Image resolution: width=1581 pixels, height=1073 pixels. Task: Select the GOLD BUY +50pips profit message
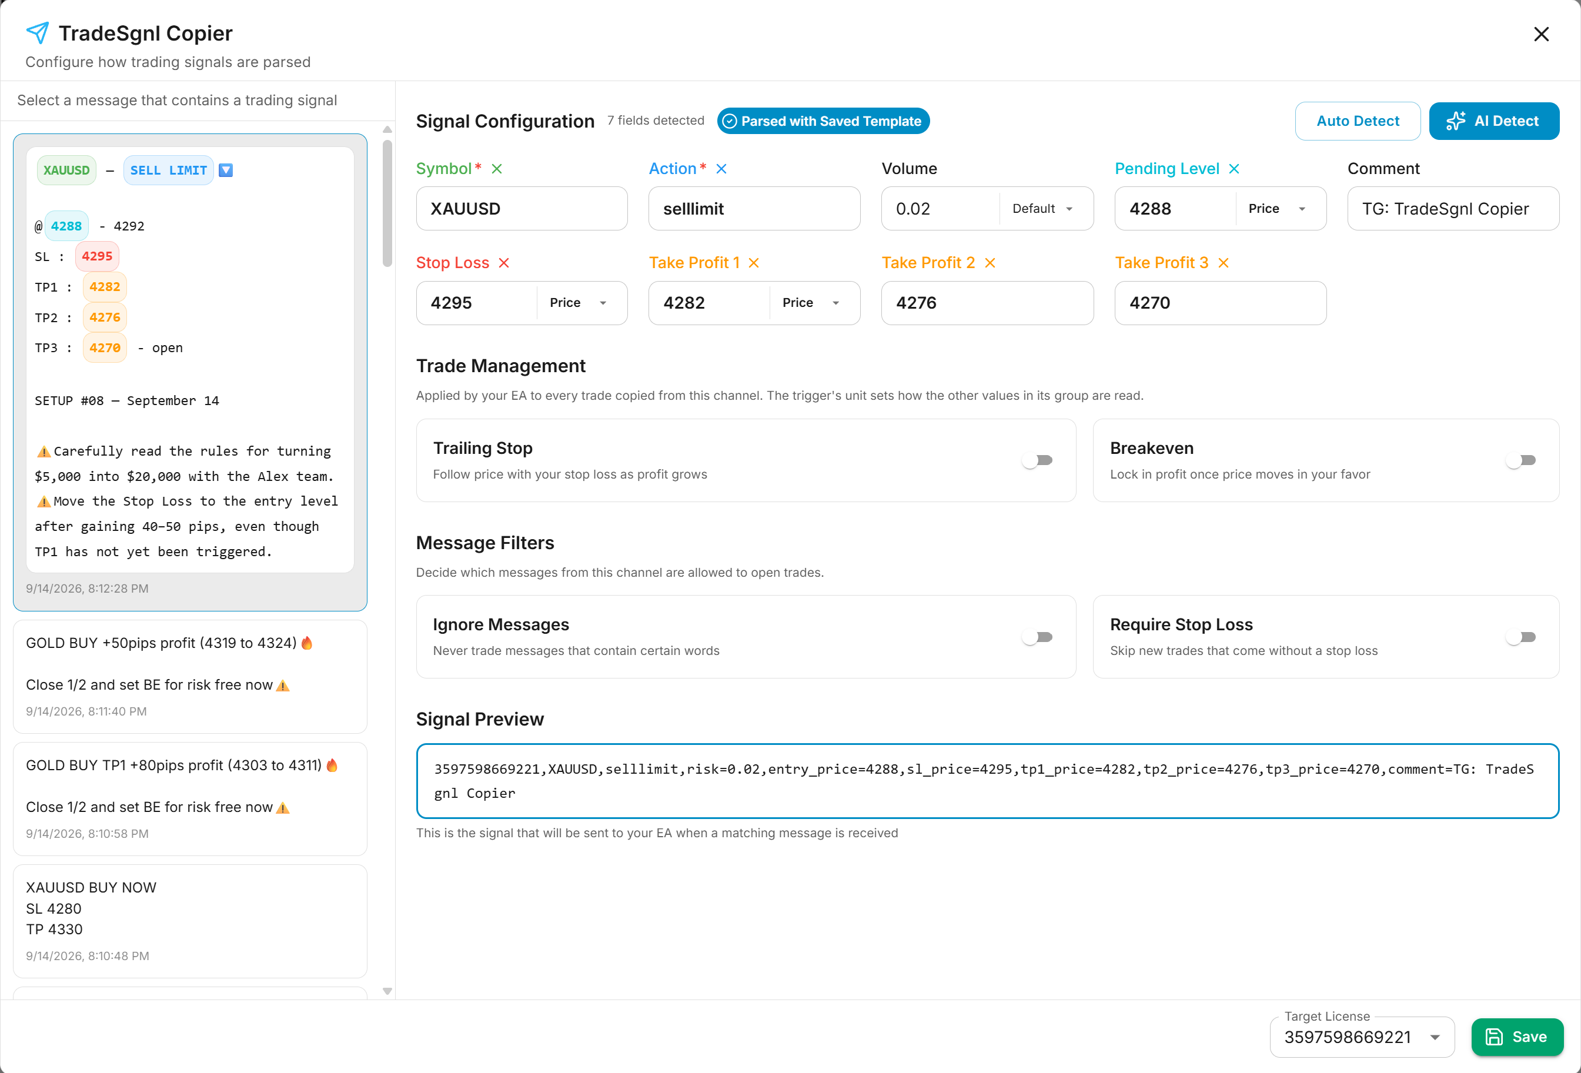(x=190, y=676)
